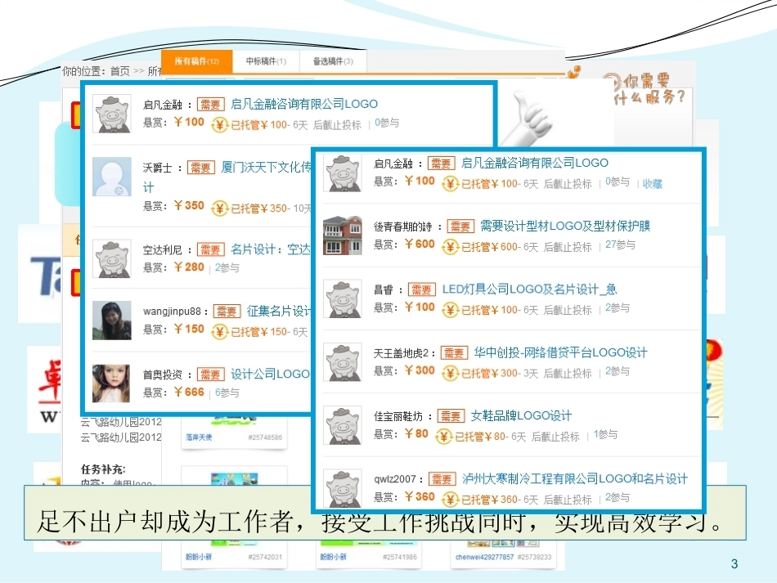Click qwlz2007 pig avatar
The height and width of the screenshot is (583, 777).
click(x=343, y=488)
